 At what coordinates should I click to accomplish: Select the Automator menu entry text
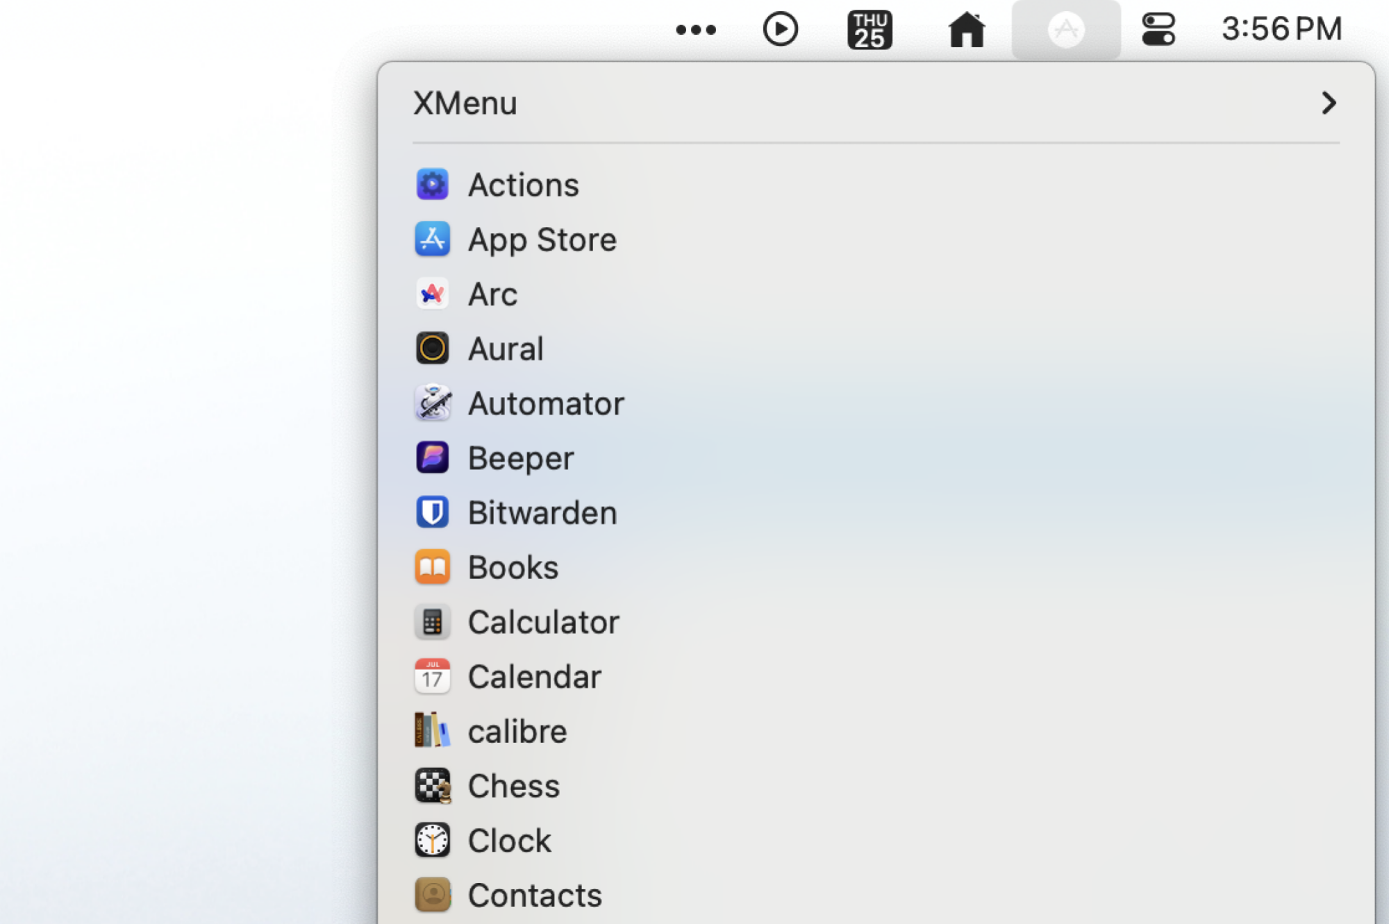[x=546, y=403]
